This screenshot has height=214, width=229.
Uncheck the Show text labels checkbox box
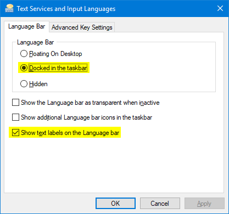(15, 133)
